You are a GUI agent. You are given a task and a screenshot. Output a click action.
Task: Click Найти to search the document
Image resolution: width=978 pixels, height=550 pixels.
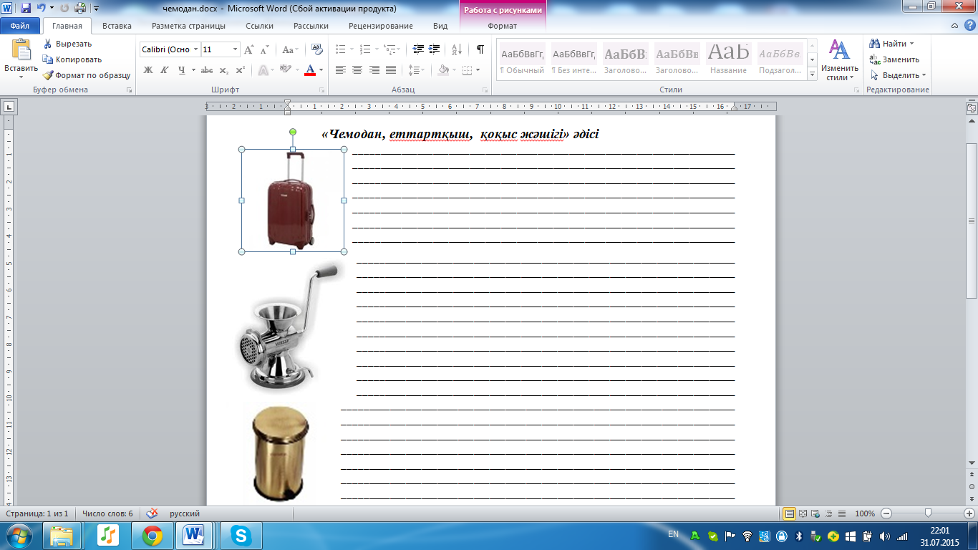[x=891, y=44]
